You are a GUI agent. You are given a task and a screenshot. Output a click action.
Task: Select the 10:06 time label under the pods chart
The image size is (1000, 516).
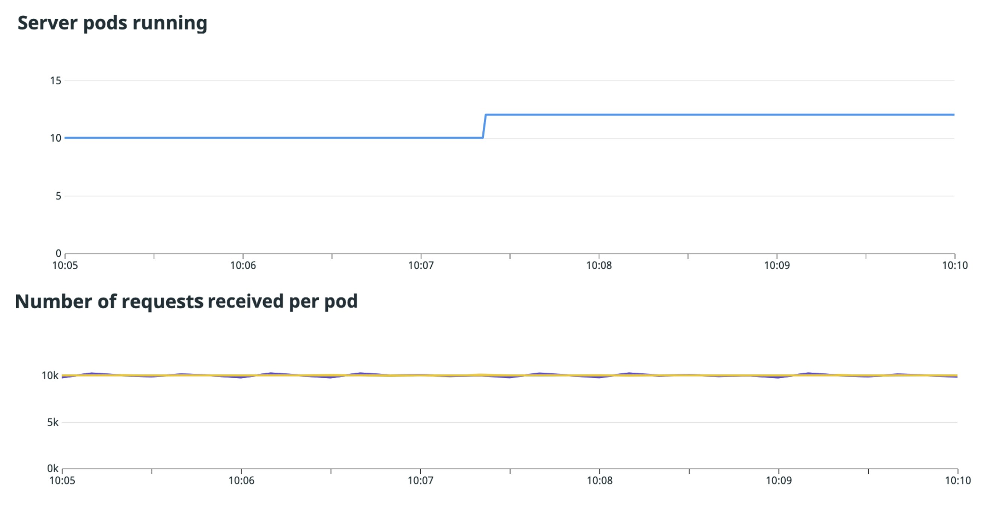pos(243,266)
